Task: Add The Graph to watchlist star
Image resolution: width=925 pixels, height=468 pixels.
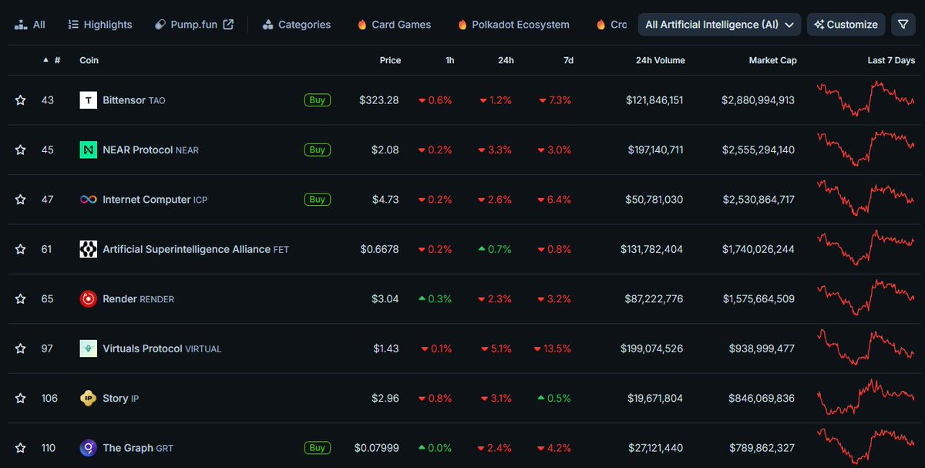Action: (x=21, y=448)
